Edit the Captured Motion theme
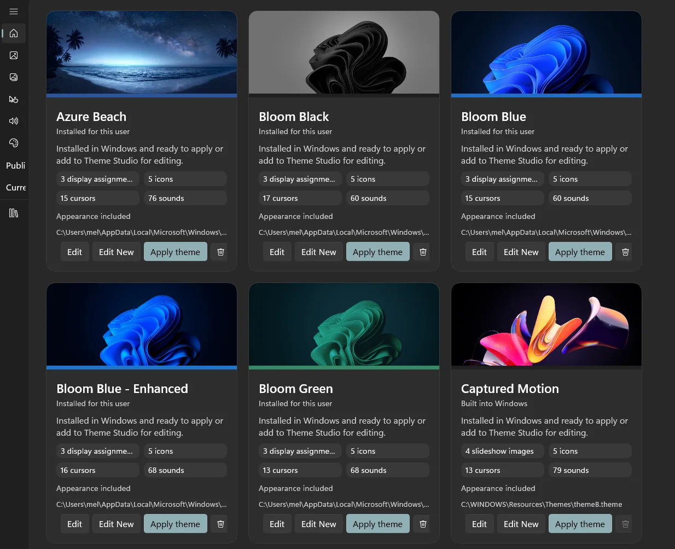Image resolution: width=675 pixels, height=549 pixels. point(479,524)
